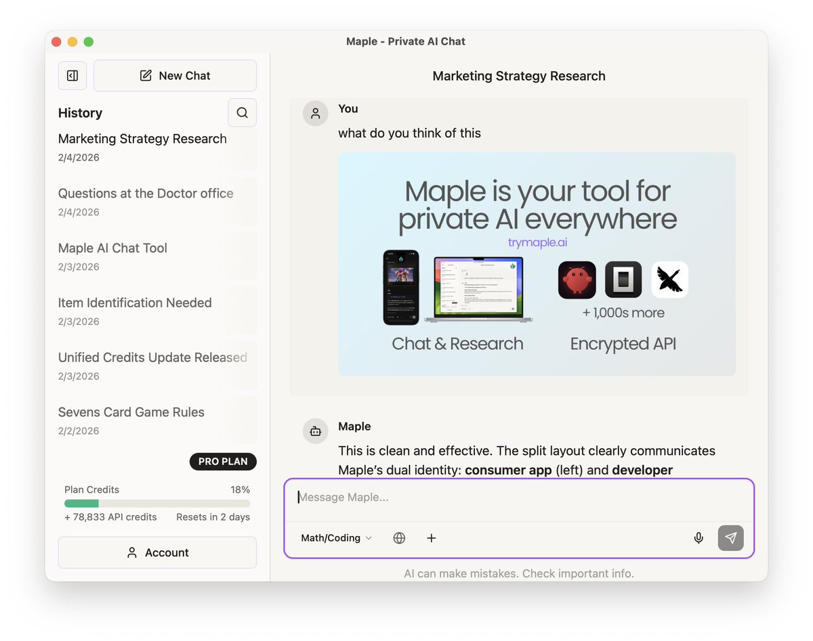This screenshot has width=813, height=641.
Task: Click the '+ 78,833 API credits' text
Action: (110, 517)
